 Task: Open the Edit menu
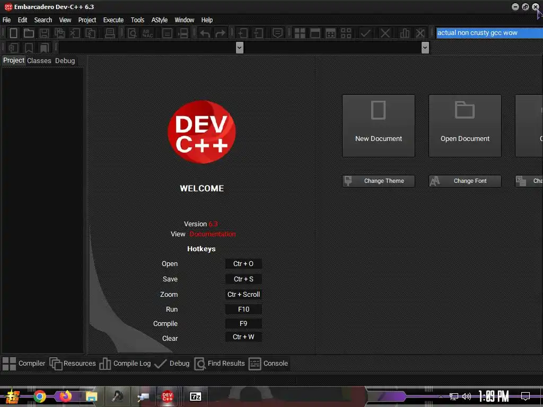(22, 20)
